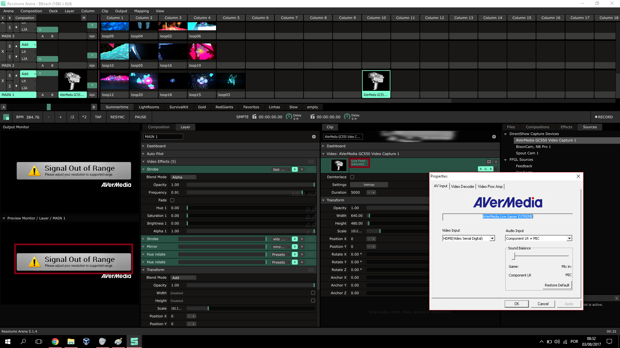Click the RESYNC tempo button
Viewport: 620px width, 348px height.
(117, 117)
